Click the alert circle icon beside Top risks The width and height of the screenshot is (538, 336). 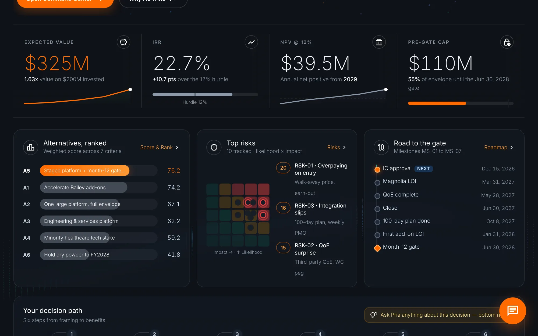pos(214,147)
